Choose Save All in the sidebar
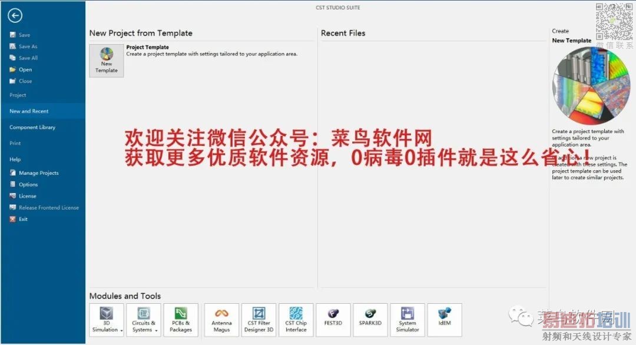Screen dimensions: 636x345 point(28,58)
